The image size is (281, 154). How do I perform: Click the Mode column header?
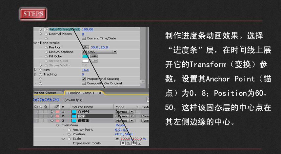click(120, 107)
